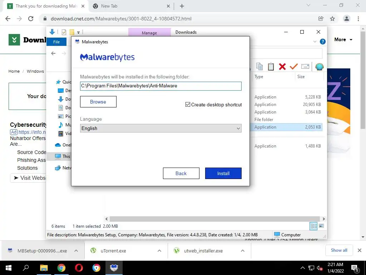The height and width of the screenshot is (275, 366).
Task: Open Chrome three-dot menu
Action: coord(358,19)
